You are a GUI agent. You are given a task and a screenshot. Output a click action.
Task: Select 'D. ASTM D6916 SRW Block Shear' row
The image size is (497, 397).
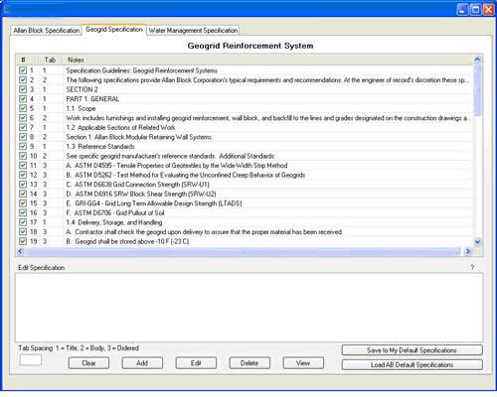click(x=141, y=194)
